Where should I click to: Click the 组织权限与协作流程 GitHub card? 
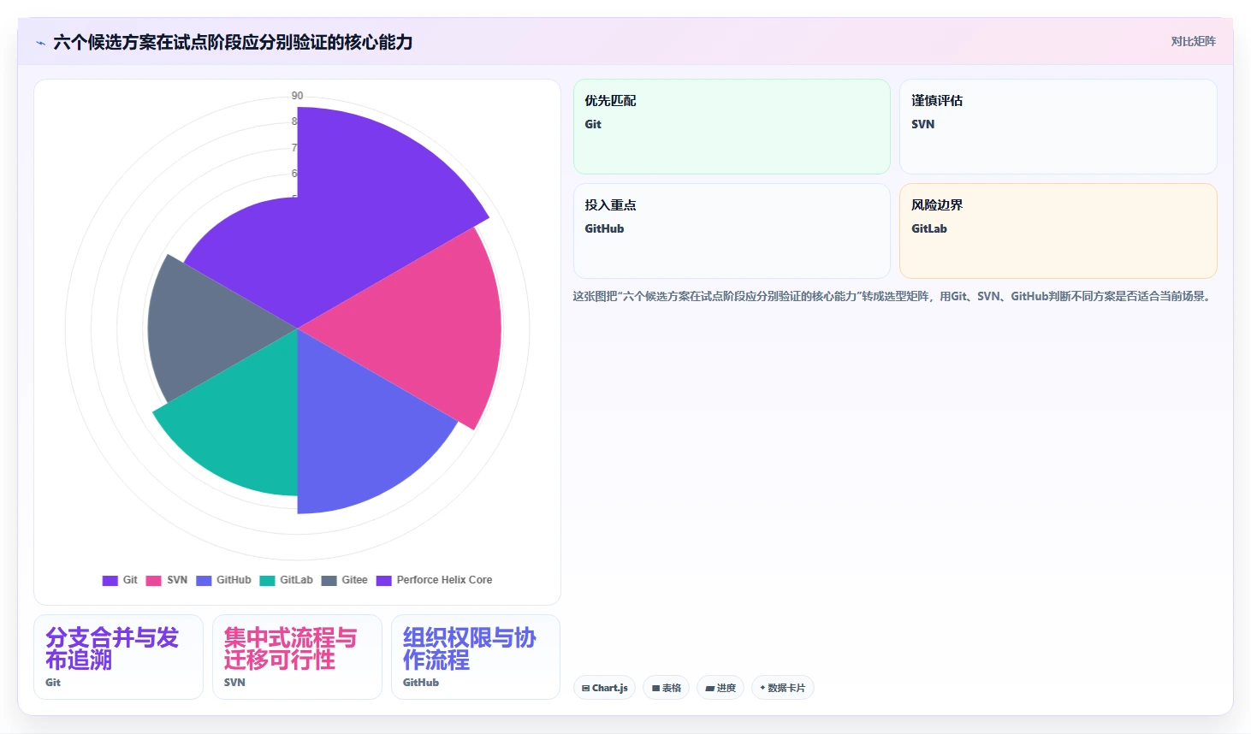(x=476, y=657)
